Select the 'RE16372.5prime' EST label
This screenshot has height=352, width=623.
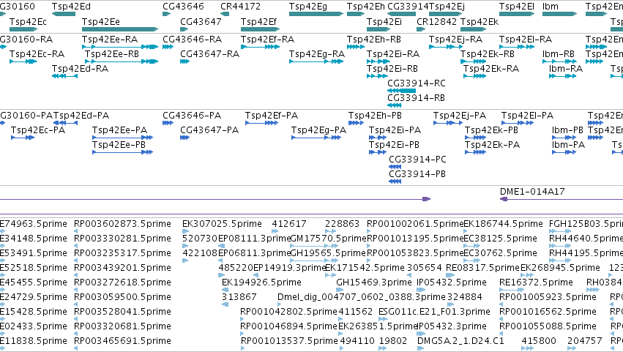tap(536, 282)
